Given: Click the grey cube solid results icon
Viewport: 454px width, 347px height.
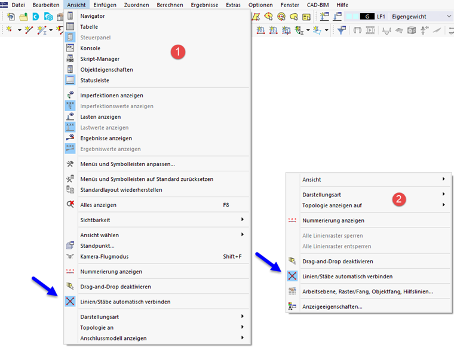Looking at the screenshot, I should tap(412, 30).
